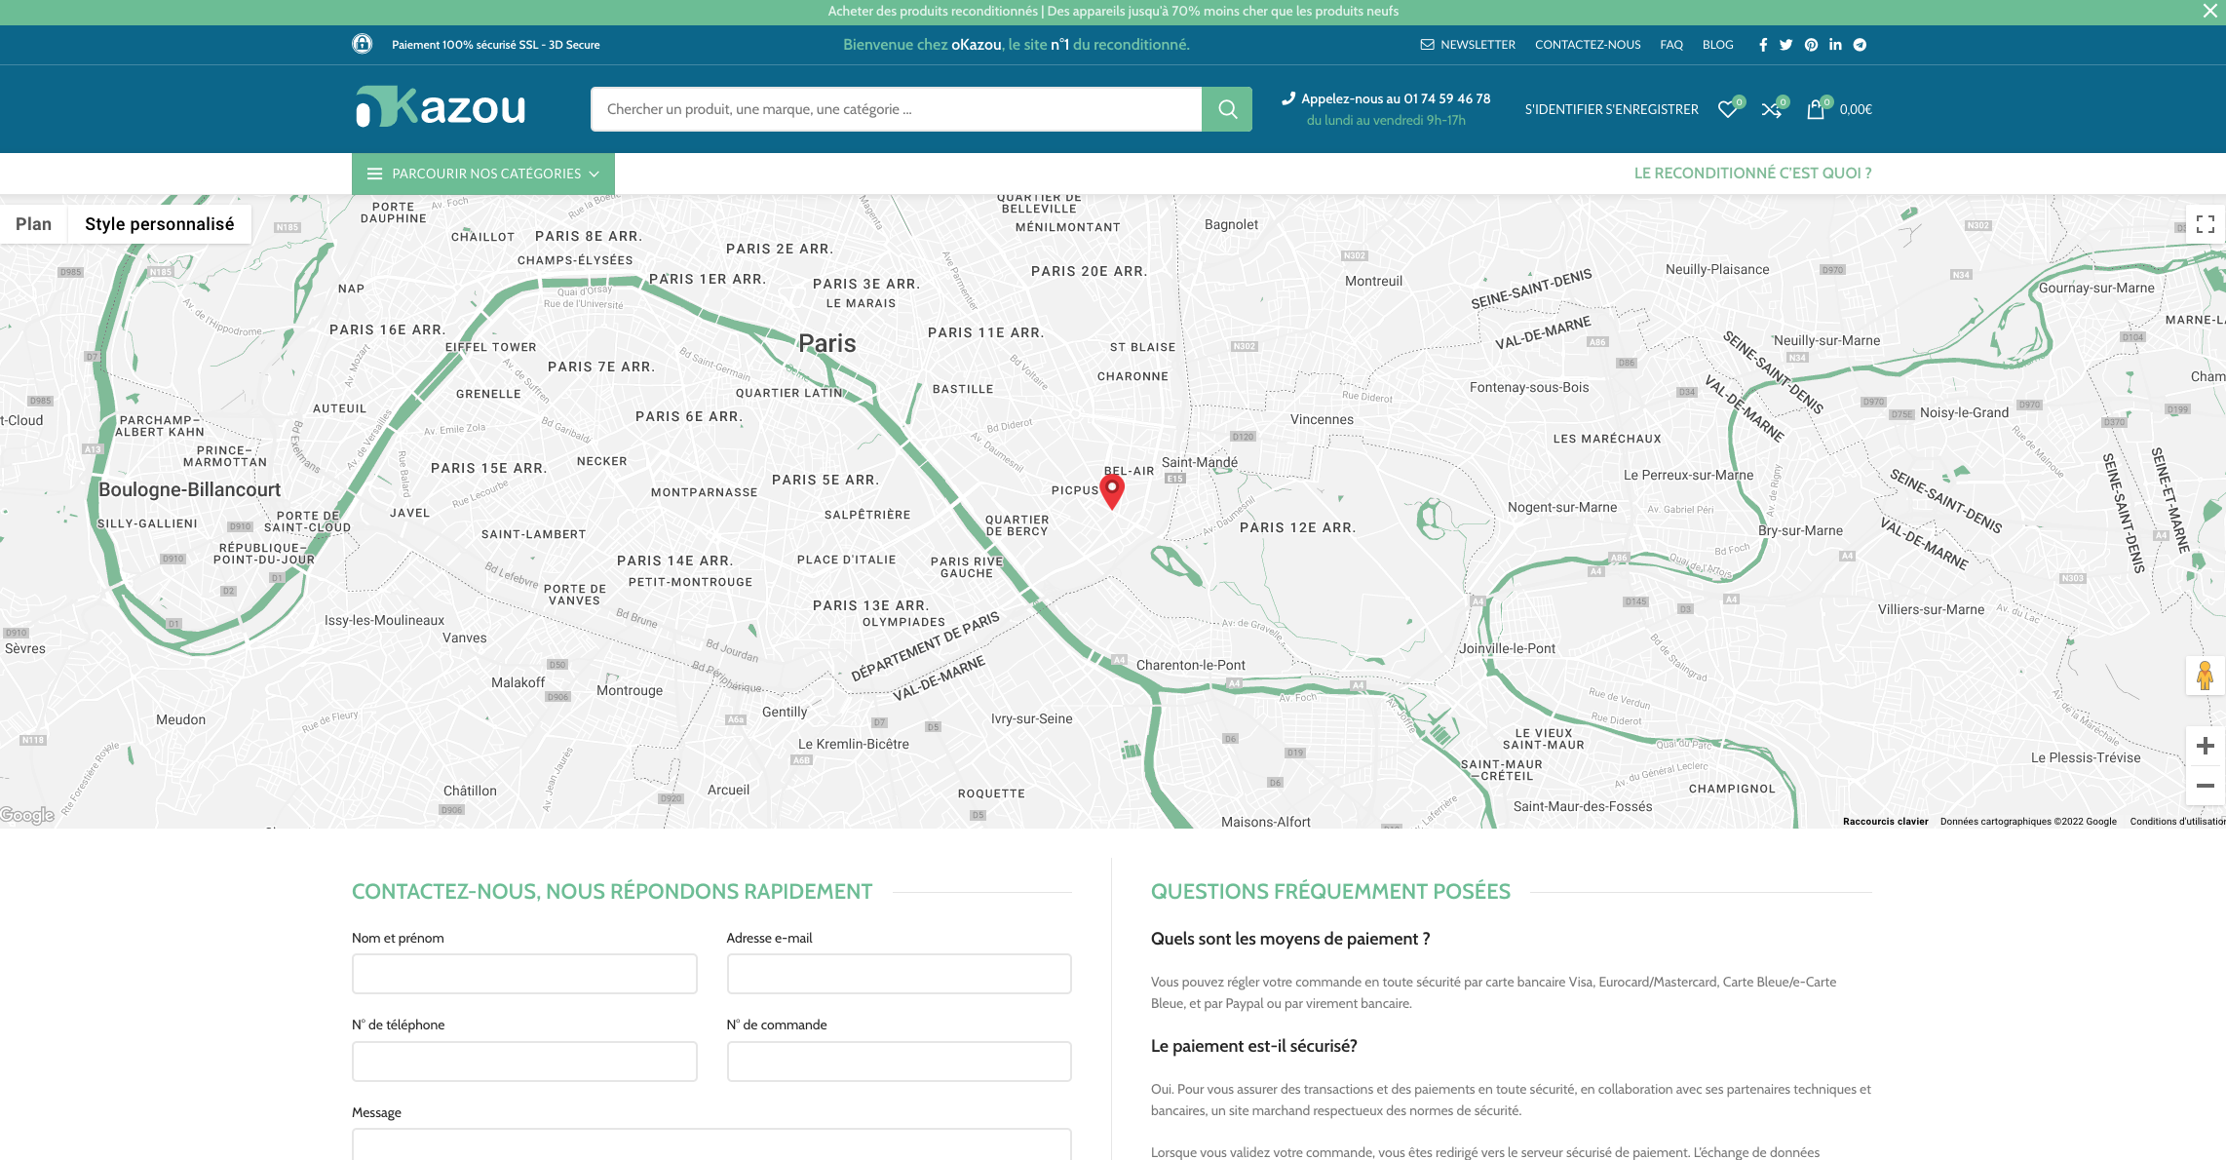
Task: Click Montreuil label on the map
Action: click(1373, 281)
